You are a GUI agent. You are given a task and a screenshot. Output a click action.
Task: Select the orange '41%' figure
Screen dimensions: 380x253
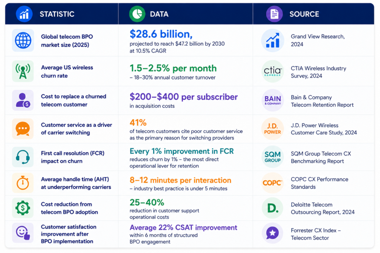point(138,123)
